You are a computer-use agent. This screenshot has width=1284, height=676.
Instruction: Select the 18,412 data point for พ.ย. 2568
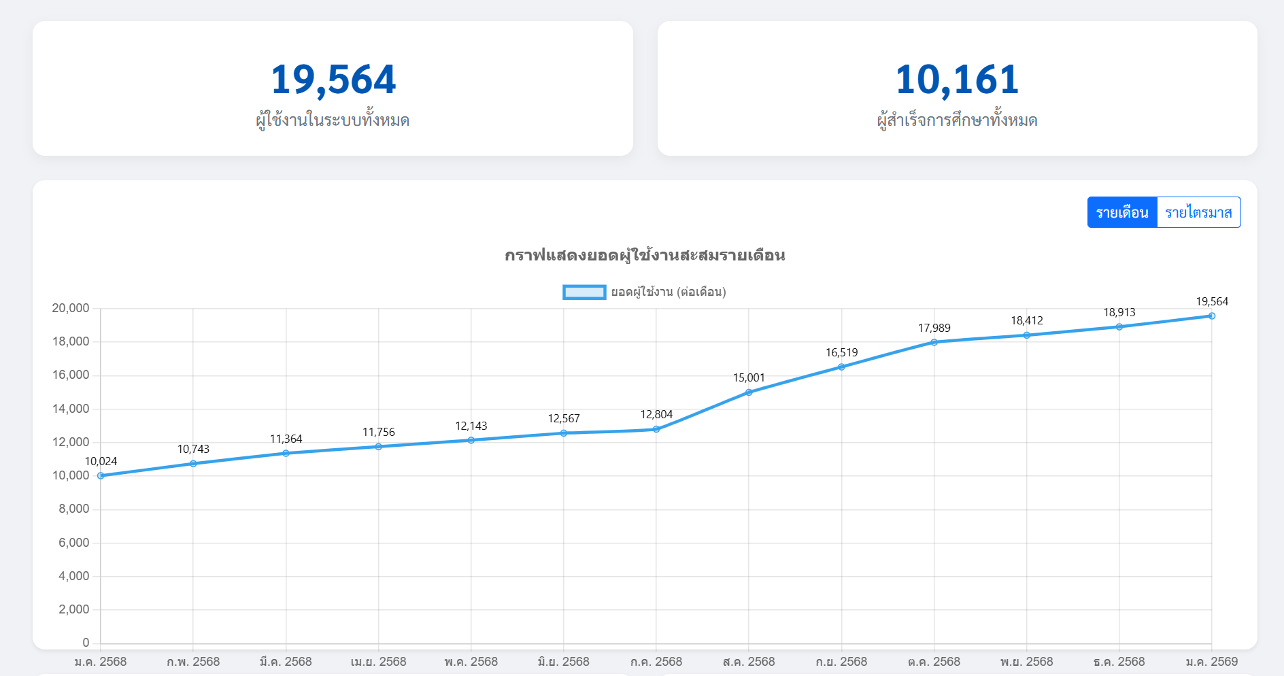point(1026,335)
